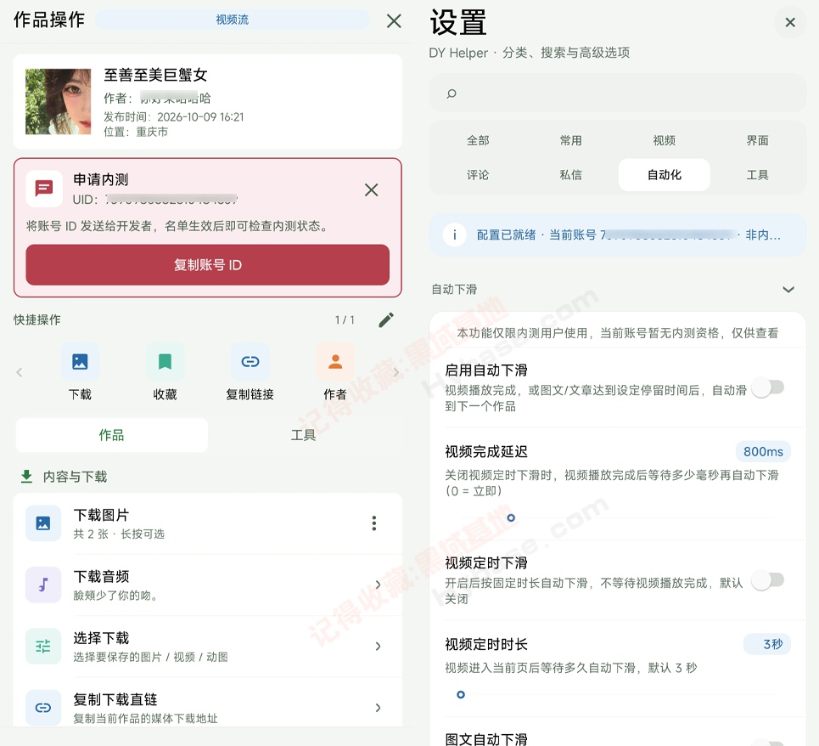Tap the 收藏 bookmark quick action icon

[165, 362]
